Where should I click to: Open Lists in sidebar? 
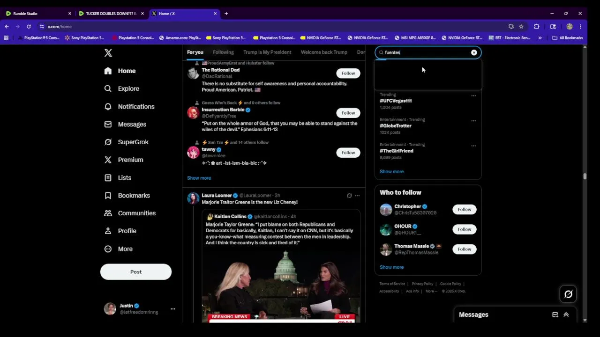pyautogui.click(x=118, y=178)
